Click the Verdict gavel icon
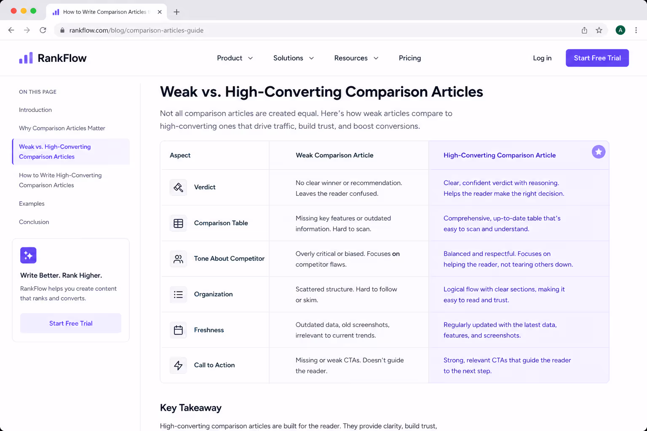This screenshot has width=647, height=431. click(178, 187)
